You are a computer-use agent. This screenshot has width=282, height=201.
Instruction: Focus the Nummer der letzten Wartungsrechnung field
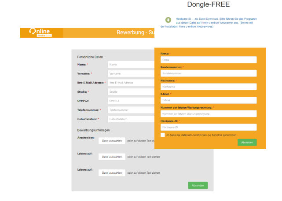[209, 114]
